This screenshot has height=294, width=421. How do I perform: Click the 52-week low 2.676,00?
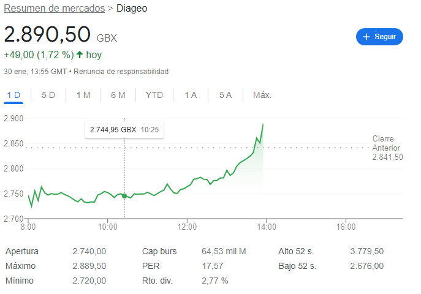coord(366,266)
